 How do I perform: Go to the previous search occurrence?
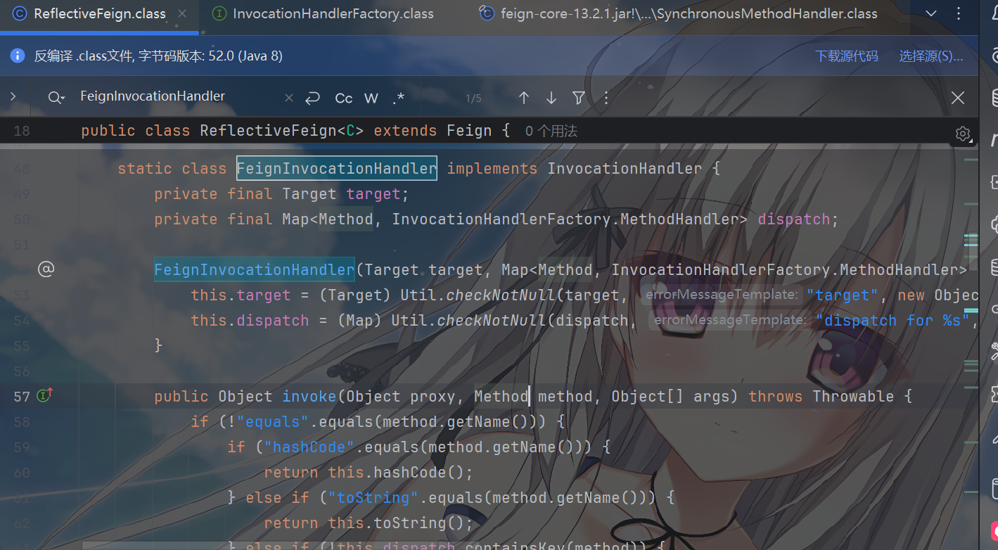[524, 98]
